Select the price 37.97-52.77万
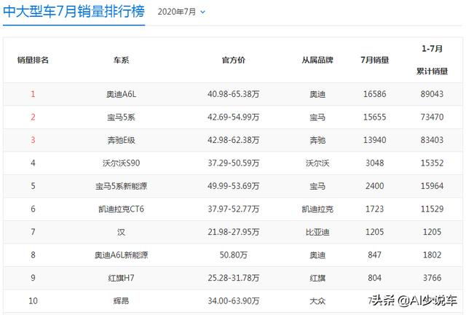 pos(233,209)
